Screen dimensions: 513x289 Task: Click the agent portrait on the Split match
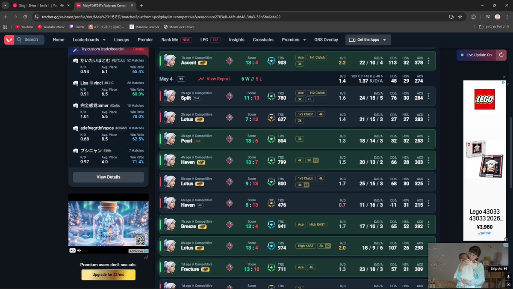pyautogui.click(x=170, y=96)
